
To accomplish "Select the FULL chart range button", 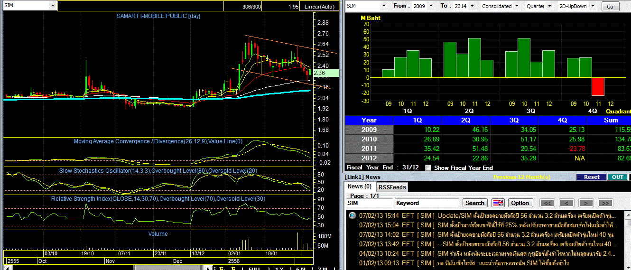I will [x=254, y=268].
